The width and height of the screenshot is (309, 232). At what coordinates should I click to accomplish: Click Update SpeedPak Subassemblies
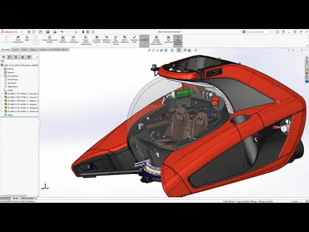pos(156,41)
